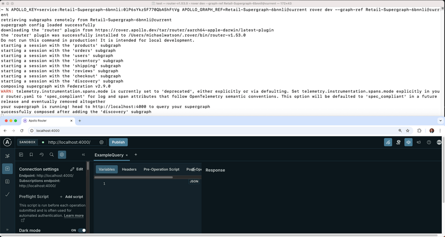Click the 'Response' panel label
The image size is (445, 237).
point(215,170)
